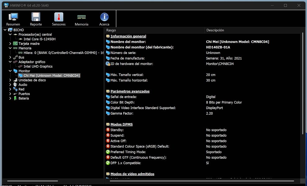Click monitor icon beside Gamma Factor
The width and height of the screenshot is (307, 186).
[x=108, y=113]
